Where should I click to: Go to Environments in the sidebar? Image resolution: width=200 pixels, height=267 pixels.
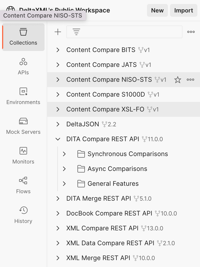(23, 96)
